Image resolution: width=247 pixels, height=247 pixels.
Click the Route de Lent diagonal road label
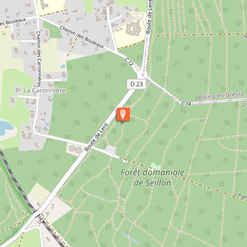(96, 137)
